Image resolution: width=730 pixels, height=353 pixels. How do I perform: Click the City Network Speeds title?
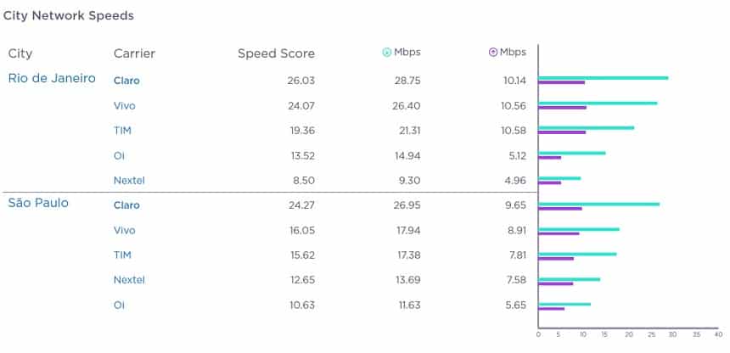click(x=69, y=16)
